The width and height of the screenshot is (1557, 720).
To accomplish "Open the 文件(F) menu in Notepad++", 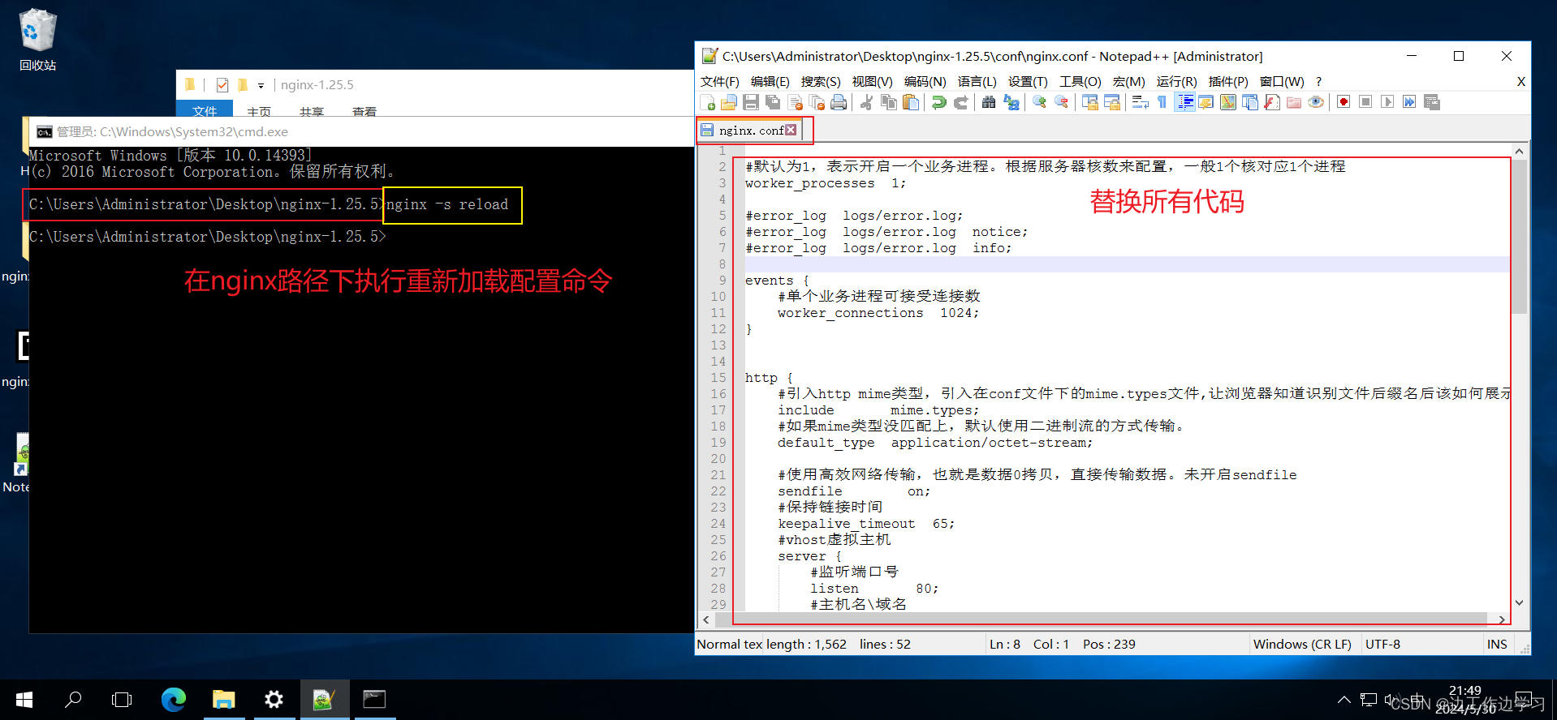I will [x=719, y=82].
